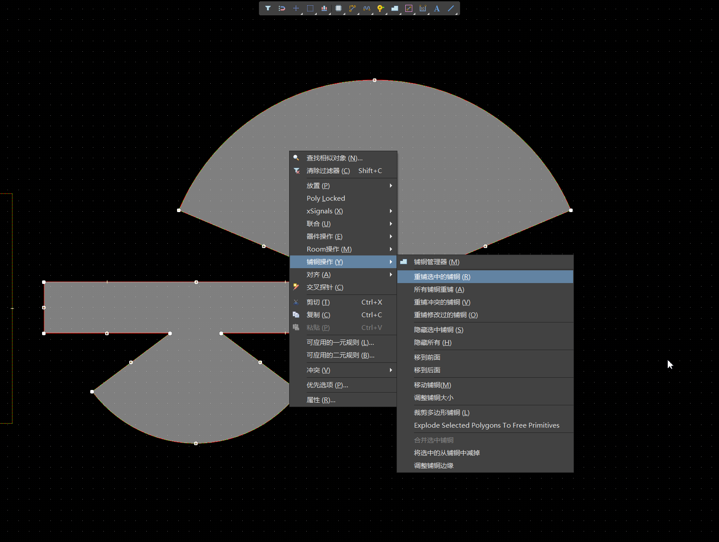Viewport: 719px width, 542px height.
Task: Click the top vertex handle of the arc polygon
Action: click(375, 80)
